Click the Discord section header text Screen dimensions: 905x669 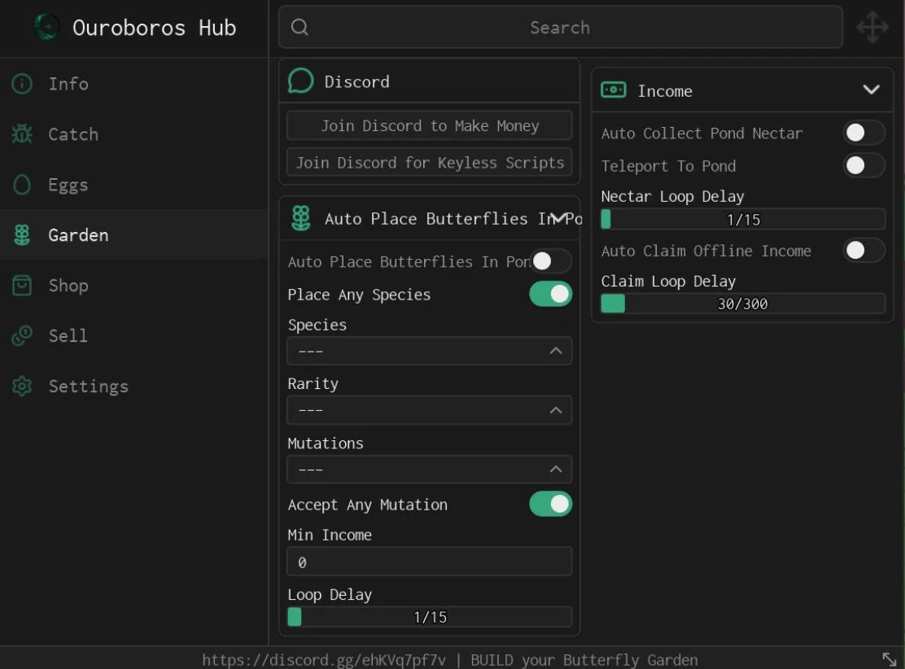click(356, 81)
